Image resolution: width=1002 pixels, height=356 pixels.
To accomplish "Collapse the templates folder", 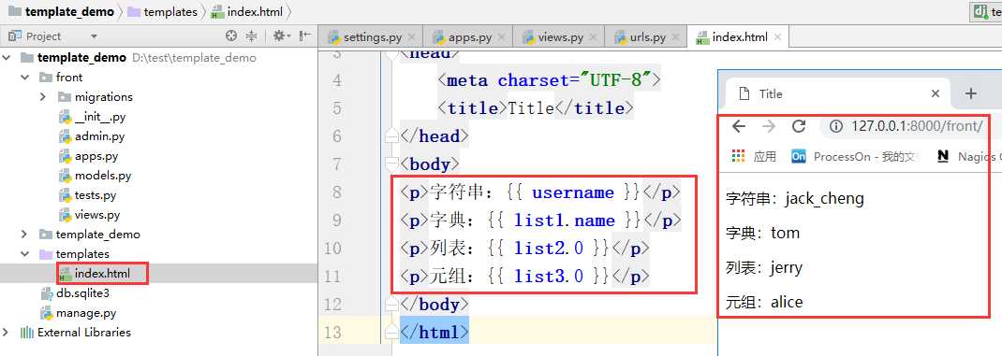I will tap(25, 254).
